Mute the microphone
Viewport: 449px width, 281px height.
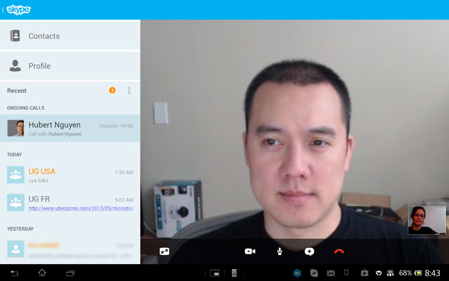point(279,251)
